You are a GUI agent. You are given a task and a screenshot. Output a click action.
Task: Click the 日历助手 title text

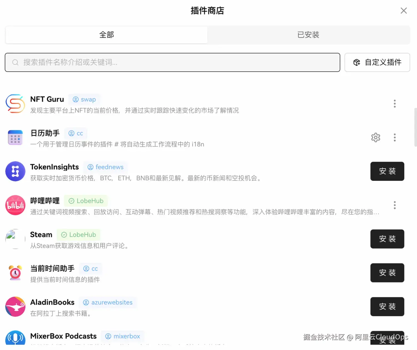coord(45,133)
